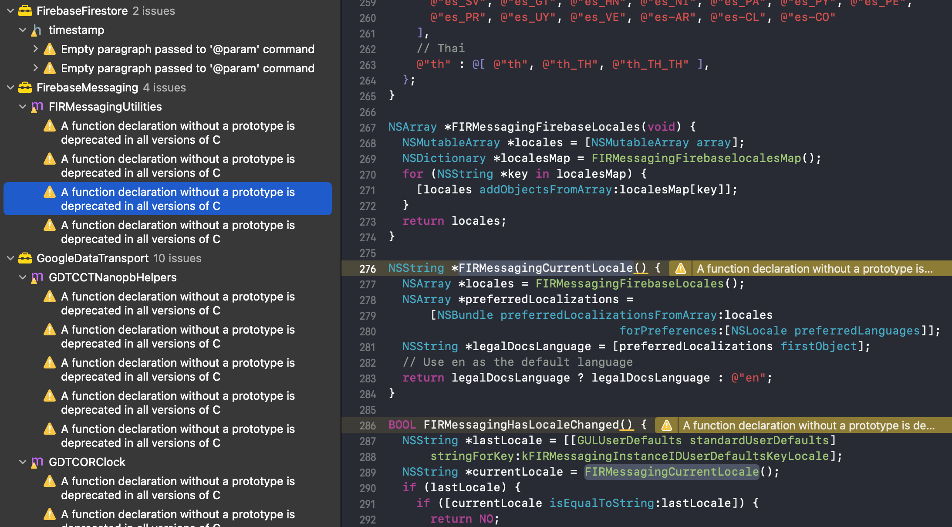
Task: Click the warning icon on line 276
Action: tap(680, 269)
